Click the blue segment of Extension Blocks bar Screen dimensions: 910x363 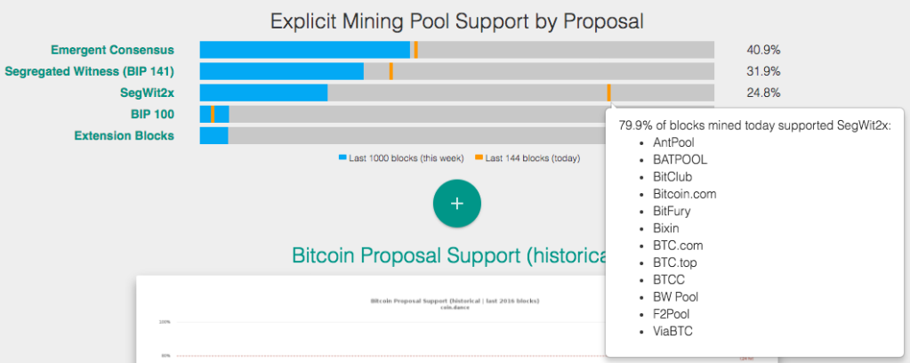click(x=213, y=135)
